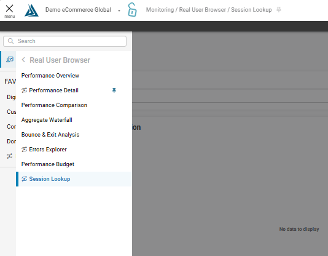Viewport: 328px width, 256px height.
Task: Pin the Session Lookup breadcrumb page
Action: 279,10
